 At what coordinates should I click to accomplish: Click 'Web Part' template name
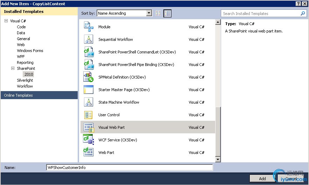click(x=106, y=153)
